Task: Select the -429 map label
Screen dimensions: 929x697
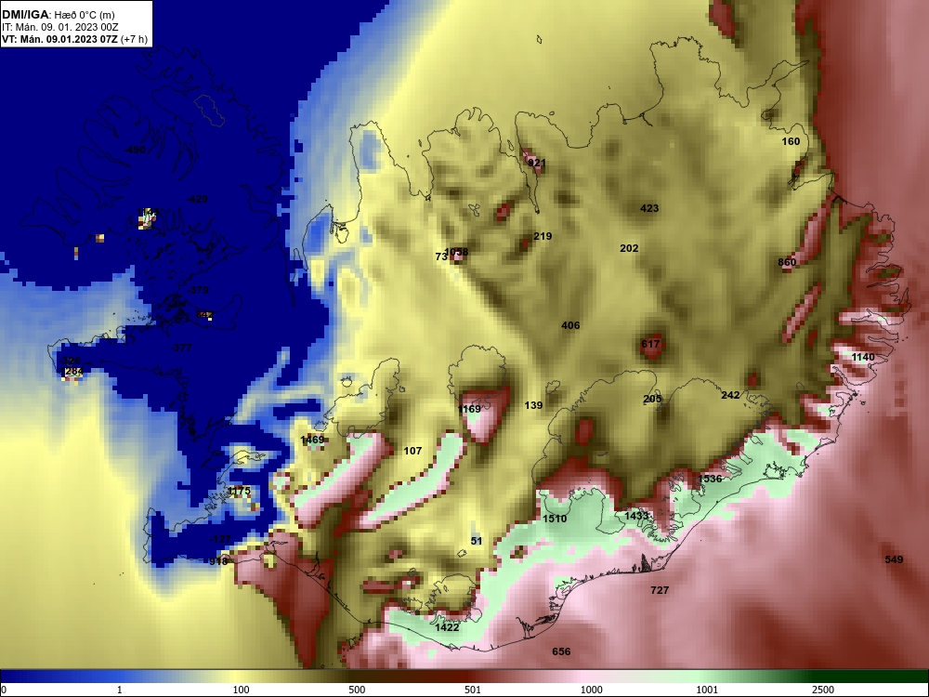Action: (197, 199)
